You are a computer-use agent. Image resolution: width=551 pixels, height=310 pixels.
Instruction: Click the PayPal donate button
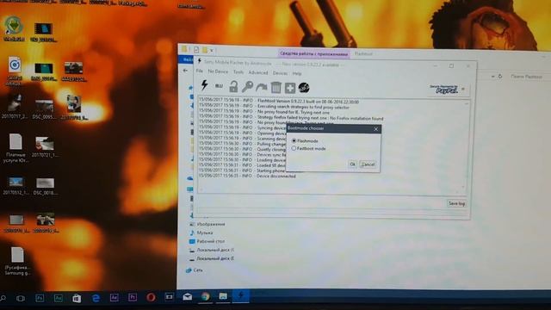coord(443,90)
